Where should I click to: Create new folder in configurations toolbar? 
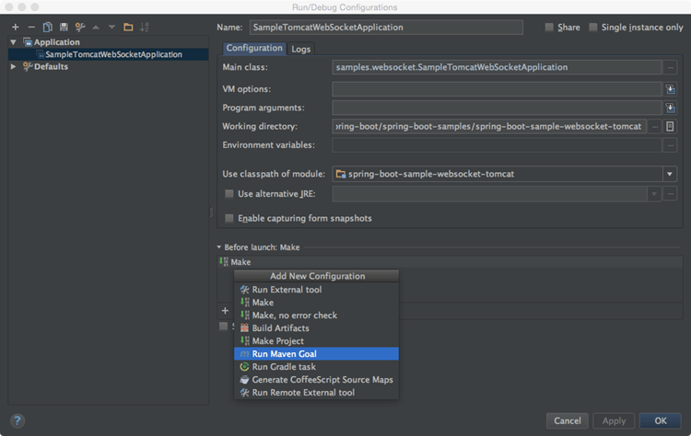[x=128, y=28]
